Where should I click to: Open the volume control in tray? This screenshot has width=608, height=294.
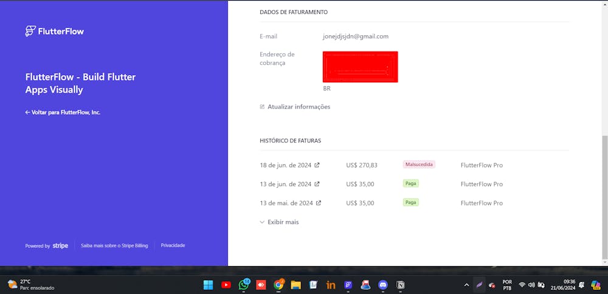coord(531,285)
